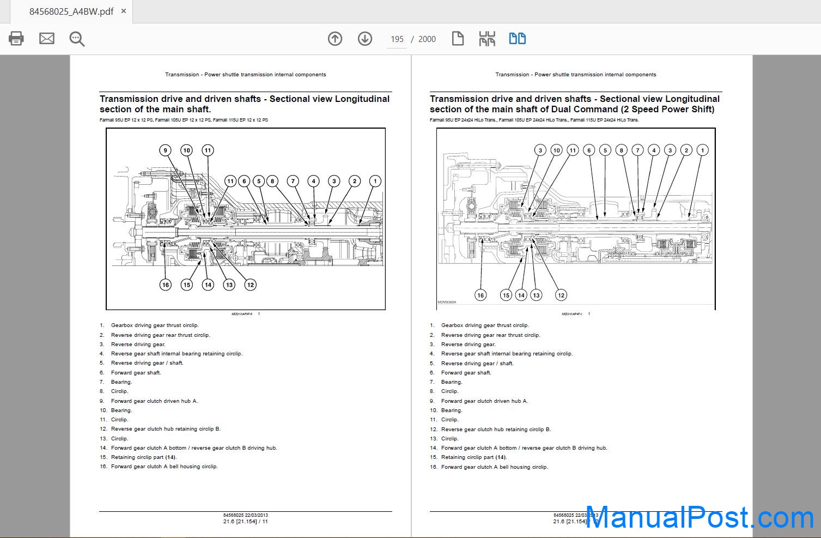Click right page sectional diagram
Viewport: 821px width, 538px height.
[576, 219]
